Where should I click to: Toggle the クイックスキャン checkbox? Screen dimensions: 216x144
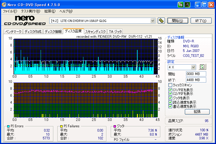click(170, 85)
